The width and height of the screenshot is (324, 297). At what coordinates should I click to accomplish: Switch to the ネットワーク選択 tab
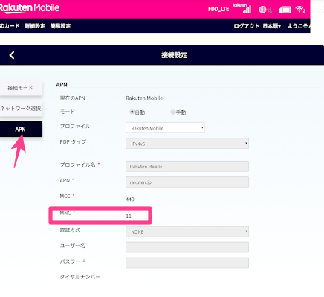tap(21, 109)
